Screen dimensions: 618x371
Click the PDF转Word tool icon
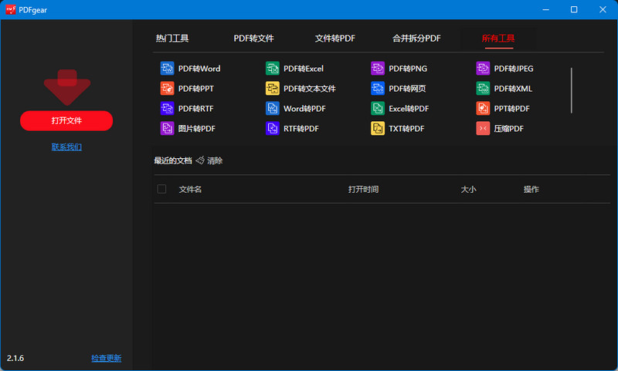pyautogui.click(x=167, y=69)
